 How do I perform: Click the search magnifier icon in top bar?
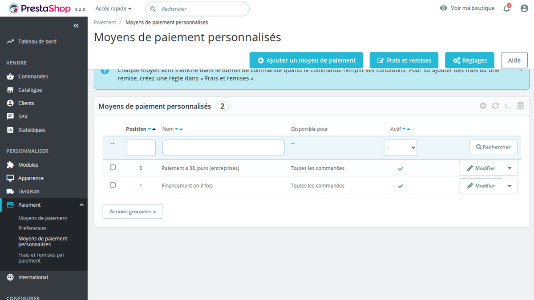click(153, 9)
